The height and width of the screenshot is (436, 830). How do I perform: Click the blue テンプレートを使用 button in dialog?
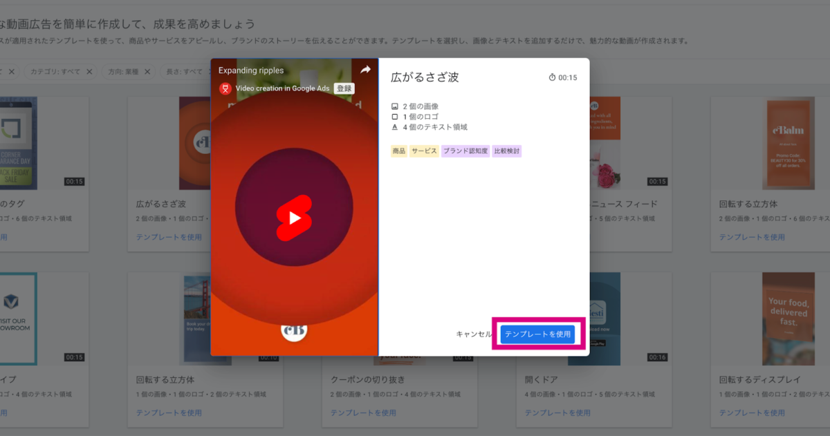(538, 334)
